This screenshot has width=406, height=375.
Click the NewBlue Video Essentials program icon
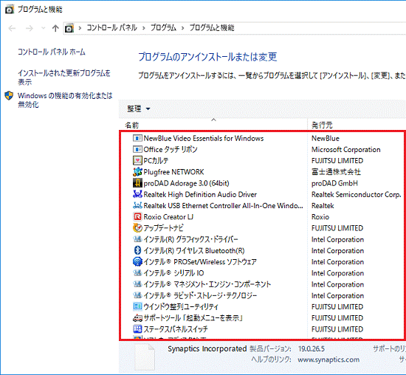[137, 138]
